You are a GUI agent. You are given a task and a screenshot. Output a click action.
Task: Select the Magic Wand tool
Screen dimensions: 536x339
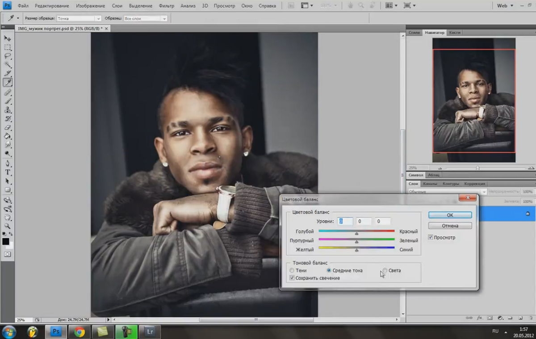pos(8,65)
